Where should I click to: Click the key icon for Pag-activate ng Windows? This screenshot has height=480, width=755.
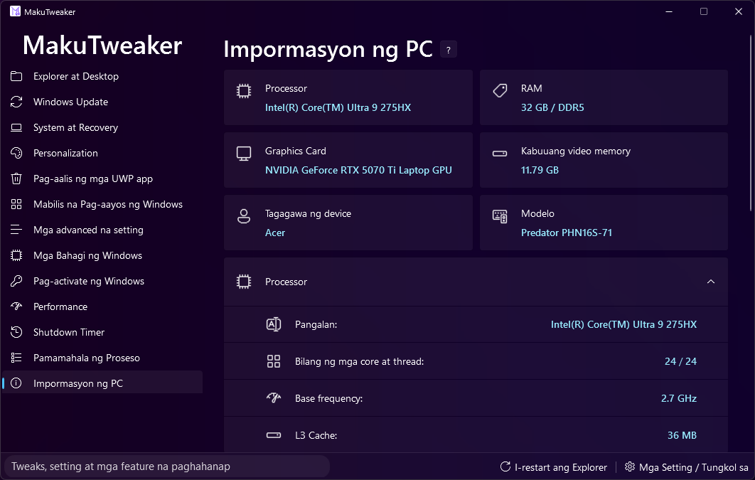tap(16, 281)
